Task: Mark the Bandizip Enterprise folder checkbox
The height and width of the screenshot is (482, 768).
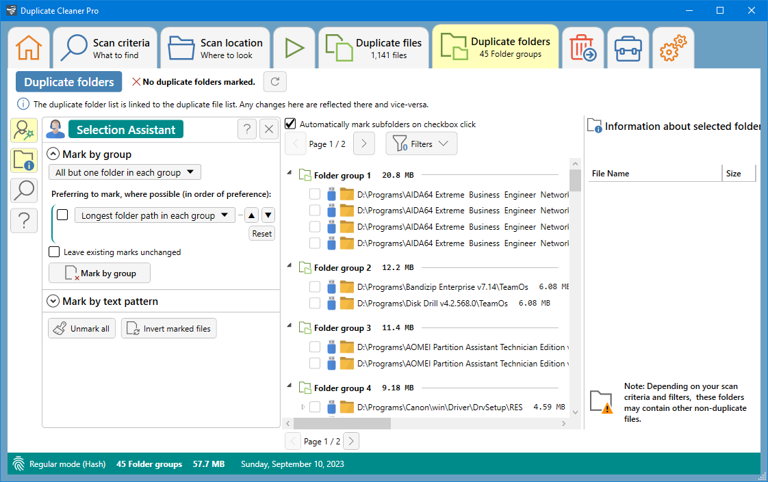Action: click(315, 286)
